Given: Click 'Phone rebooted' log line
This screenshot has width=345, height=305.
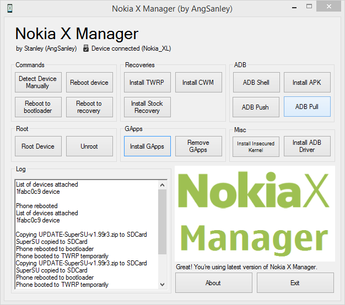Looking at the screenshot, I should (x=37, y=206).
